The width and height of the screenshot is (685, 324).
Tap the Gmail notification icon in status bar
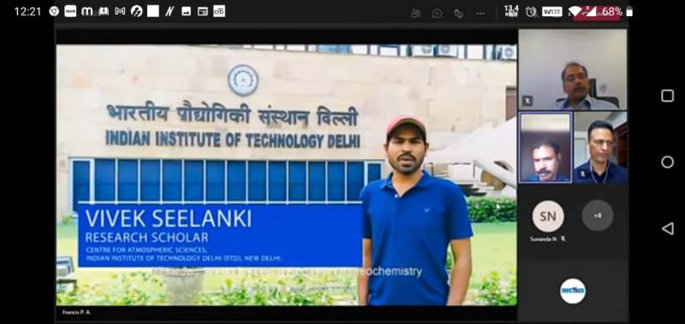pyautogui.click(x=120, y=12)
